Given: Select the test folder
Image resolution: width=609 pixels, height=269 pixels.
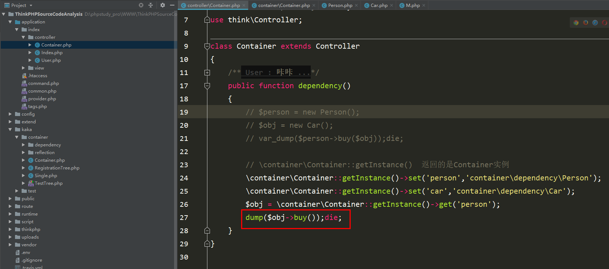Looking at the screenshot, I should click(x=32, y=191).
